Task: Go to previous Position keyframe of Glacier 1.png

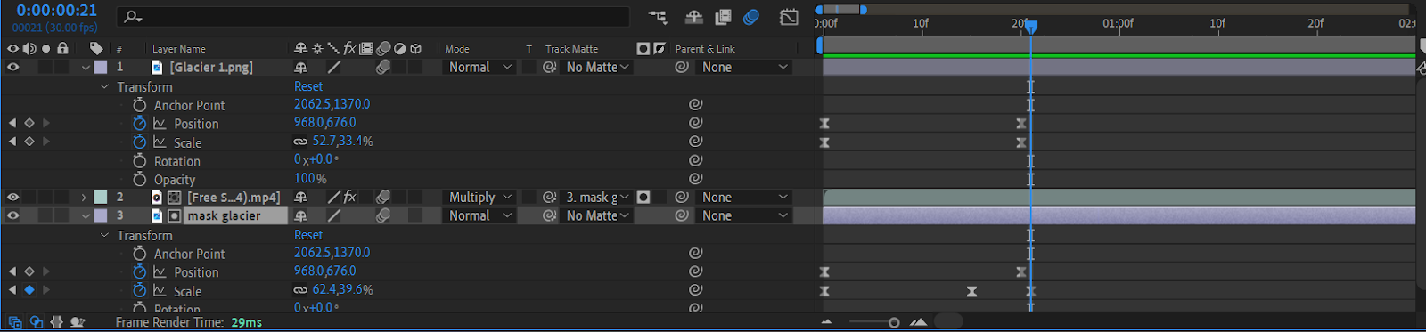Action: pyautogui.click(x=12, y=124)
